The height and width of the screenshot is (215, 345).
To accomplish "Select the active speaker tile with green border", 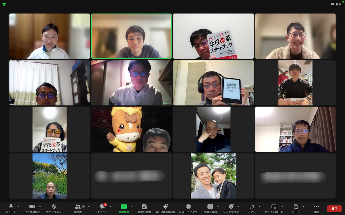I will (x=132, y=36).
